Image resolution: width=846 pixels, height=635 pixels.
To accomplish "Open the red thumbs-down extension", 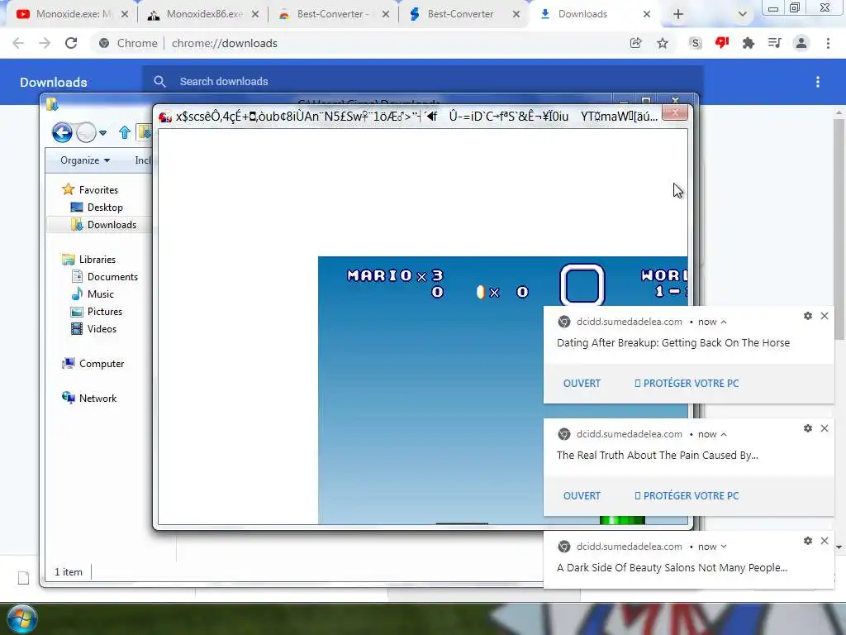I will (x=722, y=43).
